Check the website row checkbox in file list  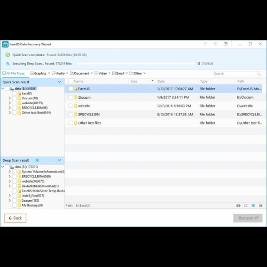pos(70,106)
